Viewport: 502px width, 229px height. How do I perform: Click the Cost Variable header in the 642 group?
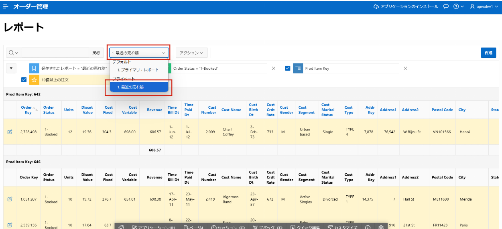pyautogui.click(x=129, y=110)
